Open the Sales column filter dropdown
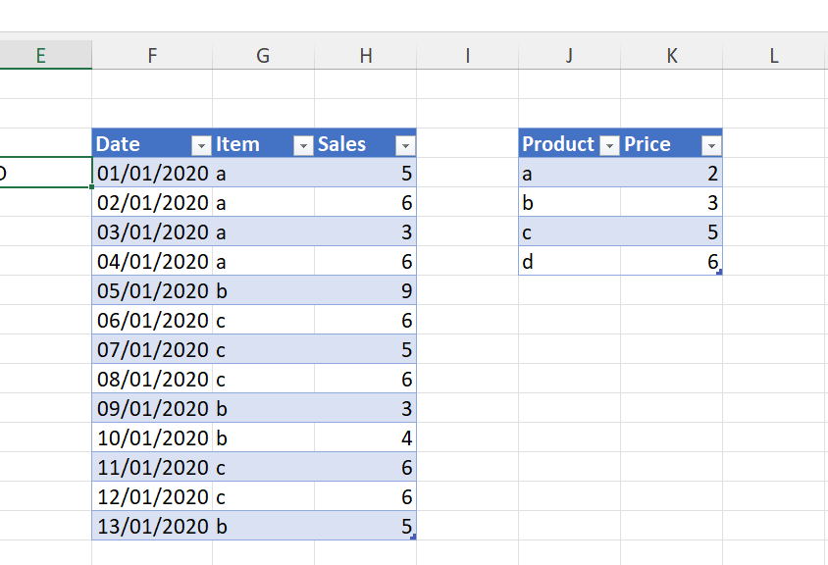This screenshot has height=565, width=828. (x=405, y=145)
